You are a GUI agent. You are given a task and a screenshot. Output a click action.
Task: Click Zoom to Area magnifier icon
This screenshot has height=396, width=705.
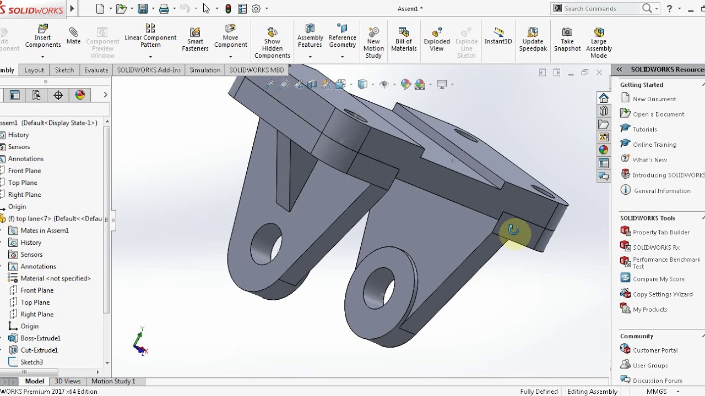pos(284,84)
